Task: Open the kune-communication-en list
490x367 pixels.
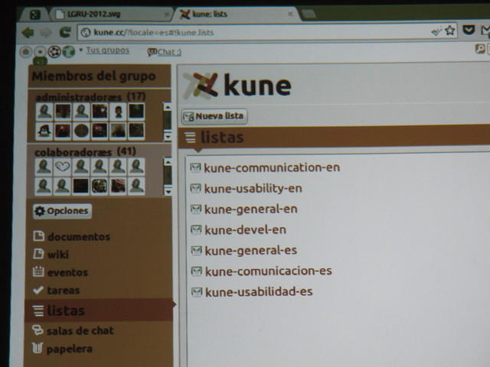Action: (x=272, y=167)
